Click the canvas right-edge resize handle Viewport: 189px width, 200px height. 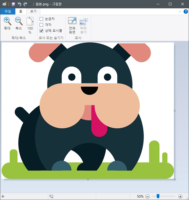click(174, 111)
